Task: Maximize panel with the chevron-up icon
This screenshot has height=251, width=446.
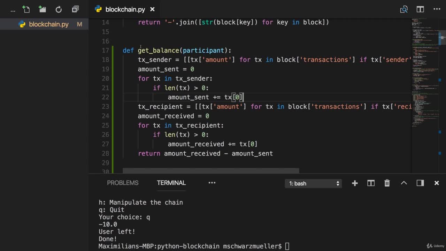Action: 404,183
